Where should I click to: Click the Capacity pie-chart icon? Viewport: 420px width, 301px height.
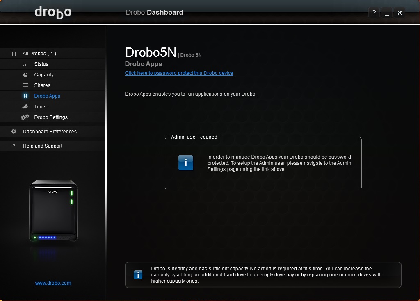25,75
